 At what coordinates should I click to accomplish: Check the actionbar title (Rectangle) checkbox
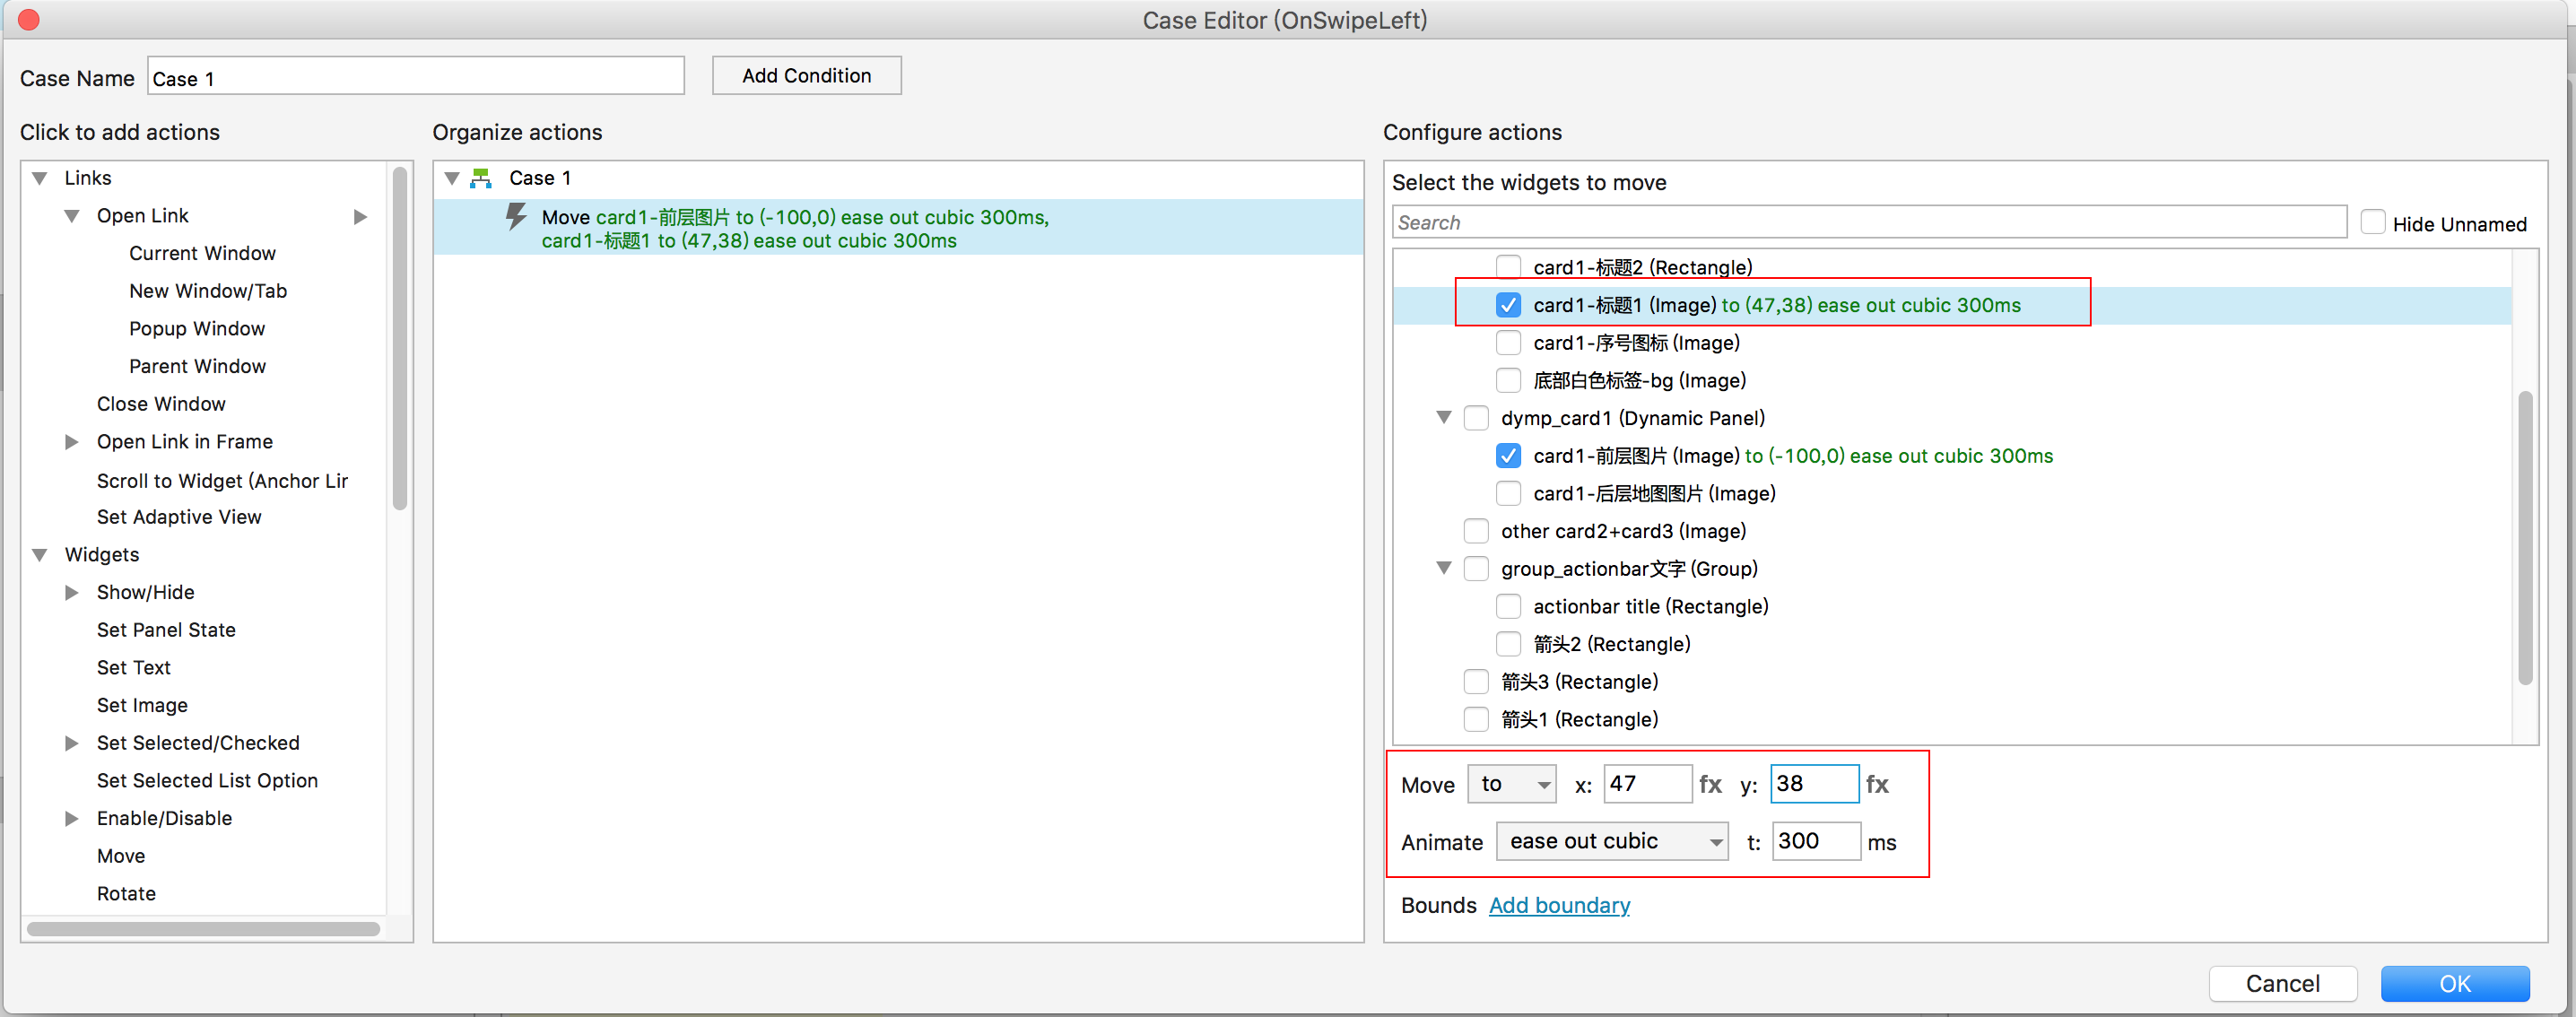(1508, 606)
